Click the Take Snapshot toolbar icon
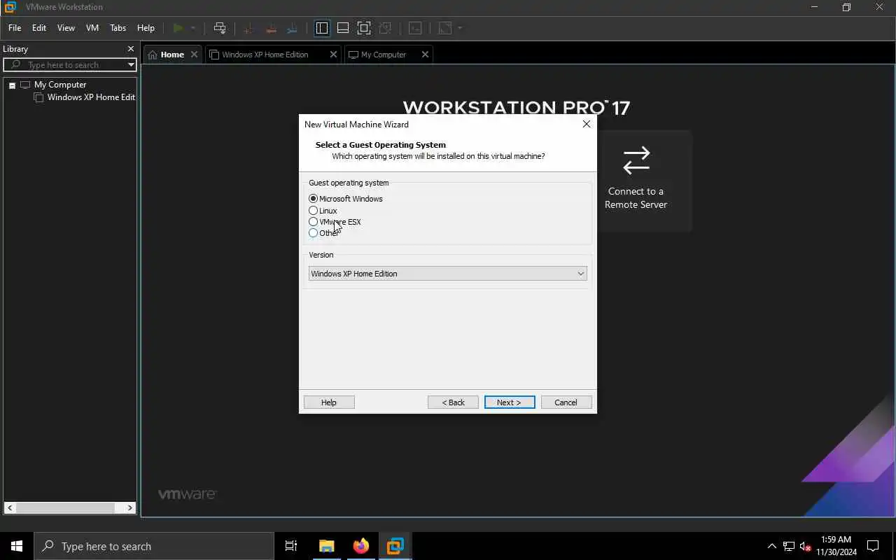This screenshot has height=560, width=896. coord(248,28)
